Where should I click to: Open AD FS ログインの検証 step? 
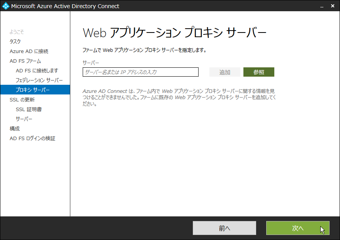tap(32, 138)
